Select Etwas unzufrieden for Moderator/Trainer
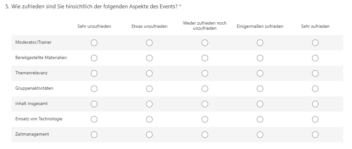352x149 pixels. click(149, 43)
